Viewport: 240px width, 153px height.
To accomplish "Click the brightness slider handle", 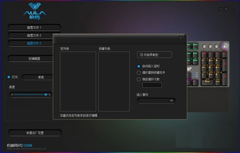I will tap(46, 94).
